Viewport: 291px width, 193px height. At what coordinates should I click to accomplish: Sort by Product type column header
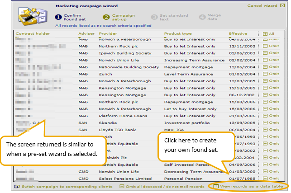point(178,33)
